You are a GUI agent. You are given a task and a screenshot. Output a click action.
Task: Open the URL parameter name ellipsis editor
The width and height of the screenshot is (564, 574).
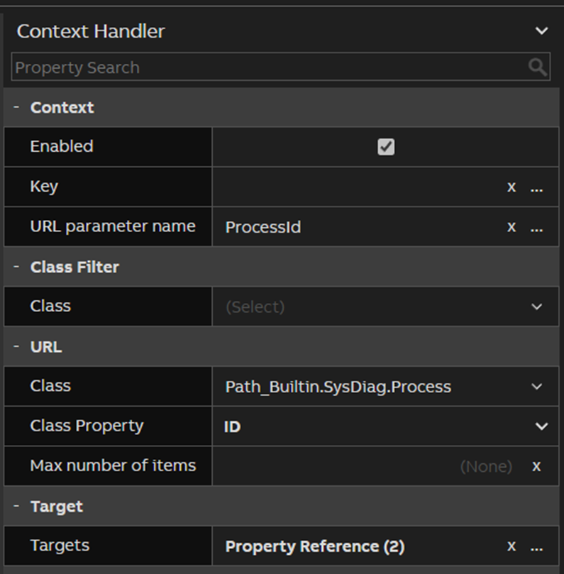coord(536,226)
